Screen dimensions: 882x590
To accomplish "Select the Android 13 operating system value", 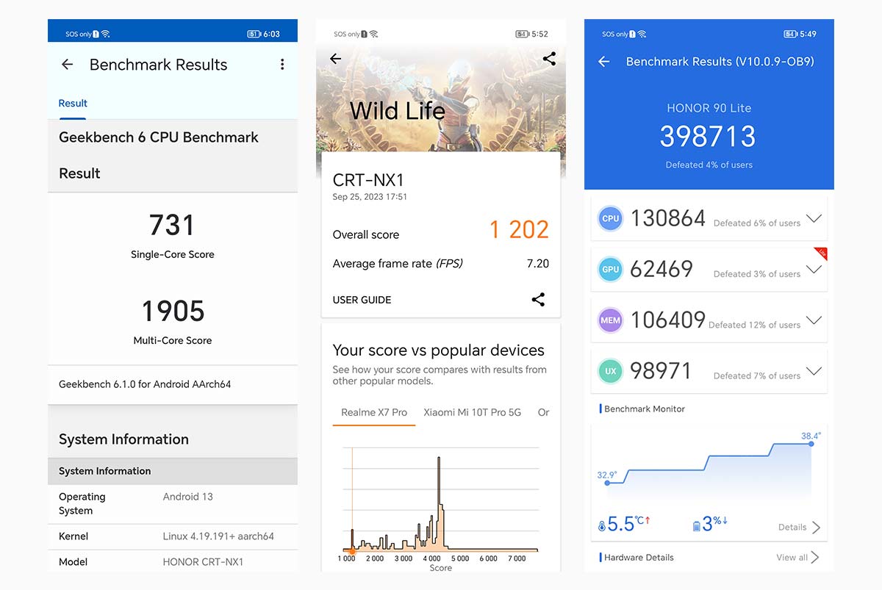I will coord(188,497).
